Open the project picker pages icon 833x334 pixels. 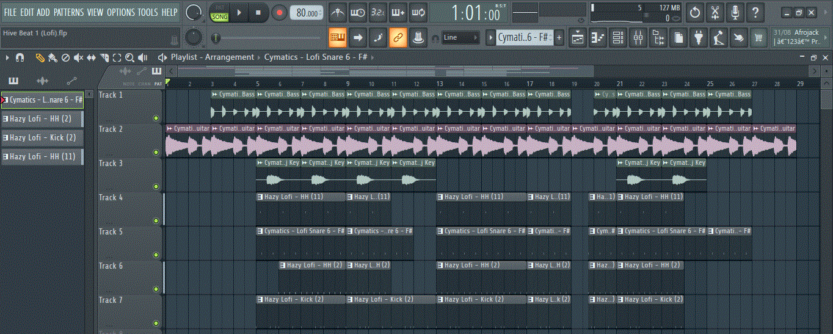coord(678,38)
